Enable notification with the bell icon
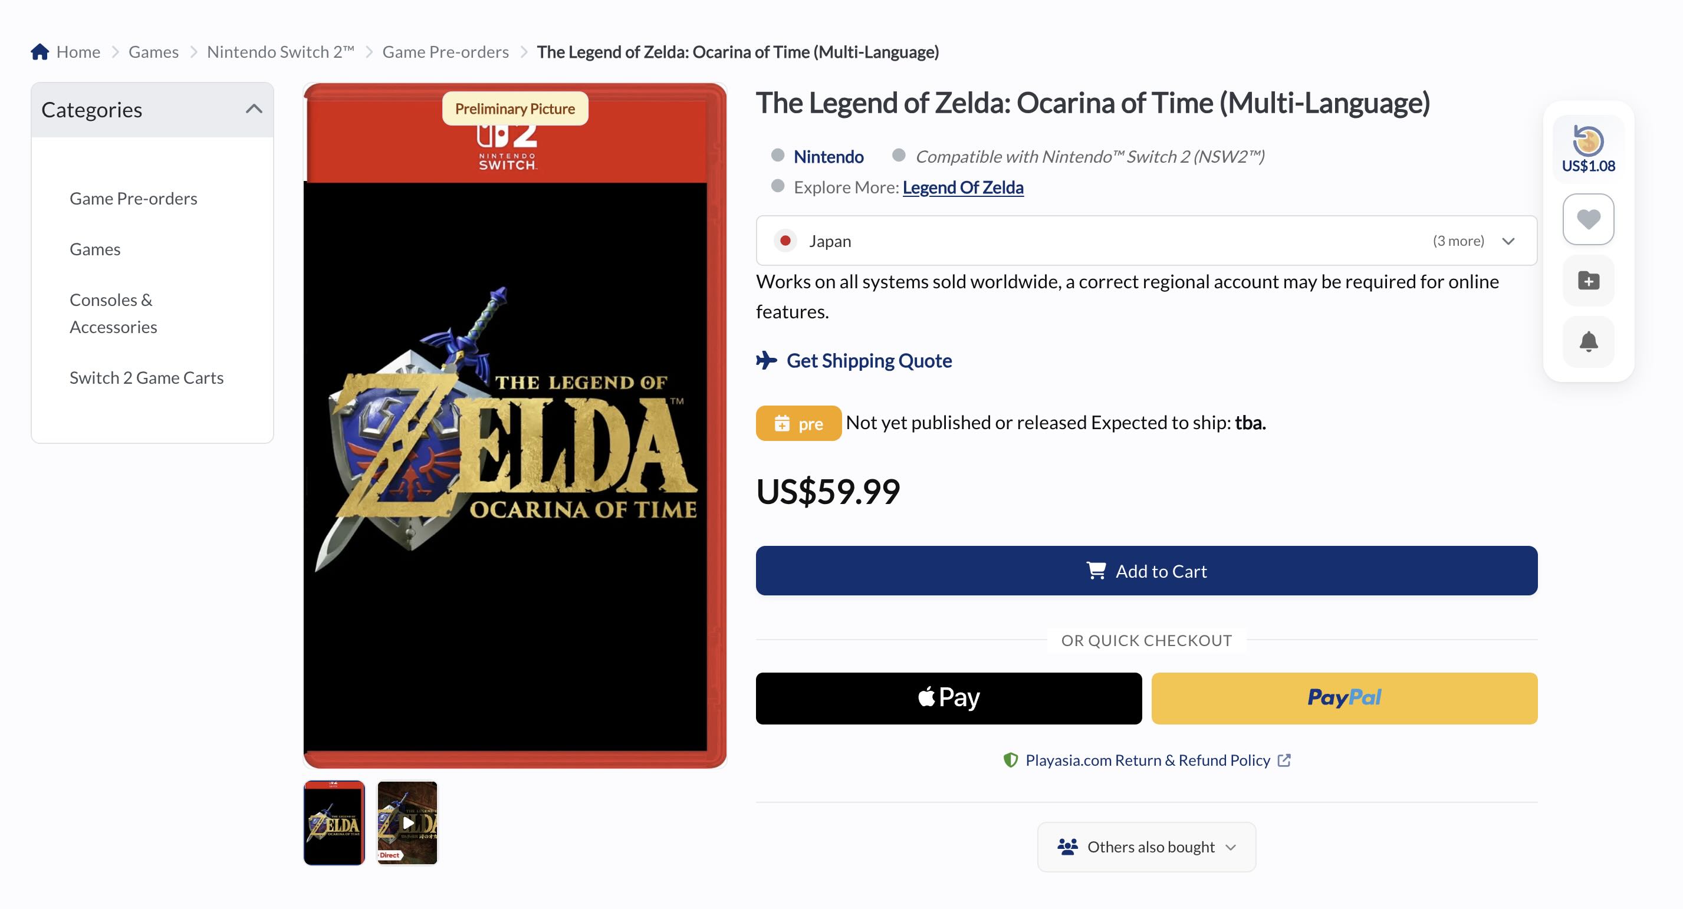The height and width of the screenshot is (909, 1683). pos(1588,341)
